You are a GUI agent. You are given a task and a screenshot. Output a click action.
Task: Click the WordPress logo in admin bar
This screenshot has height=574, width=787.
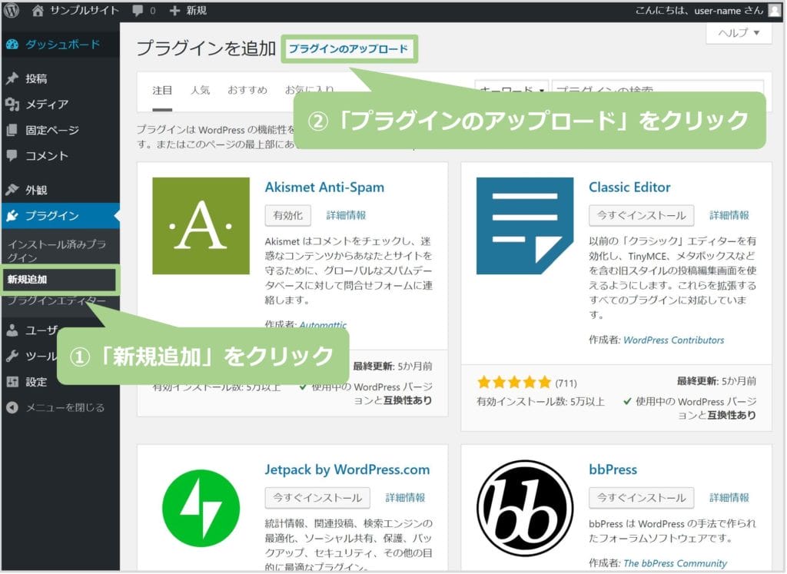tap(12, 11)
